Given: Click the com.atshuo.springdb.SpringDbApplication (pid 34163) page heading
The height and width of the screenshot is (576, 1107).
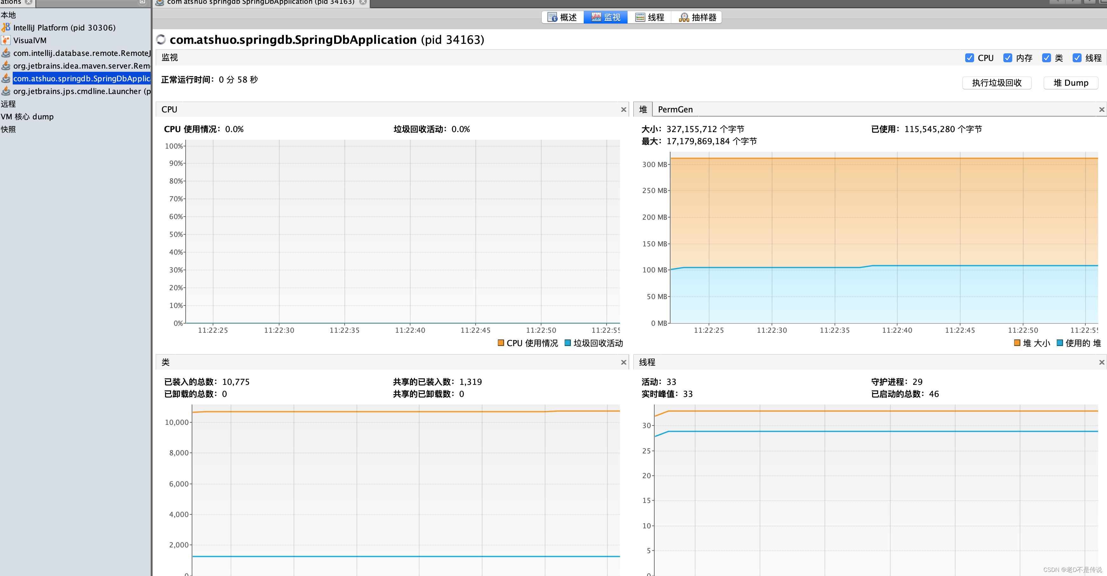Looking at the screenshot, I should (x=327, y=40).
